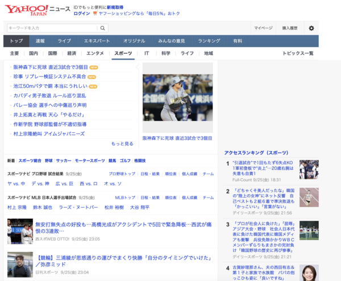
Task: Filter by ゴルフ subcategory
Action: [x=125, y=161]
